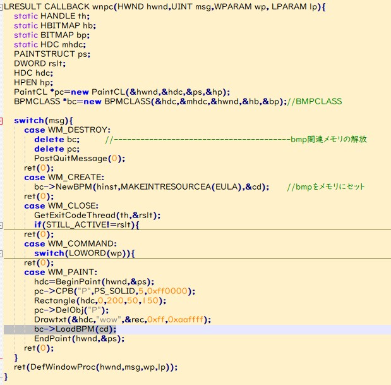Click the highlighted 'bc->LoadBPM(cd);' line
This screenshot has height=385, width=391.
coord(75,329)
